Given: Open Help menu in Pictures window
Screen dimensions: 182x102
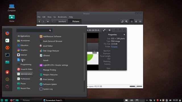Looking at the screenshot, I should pos(71,17).
